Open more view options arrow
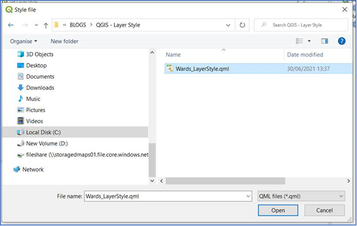 tap(309, 41)
